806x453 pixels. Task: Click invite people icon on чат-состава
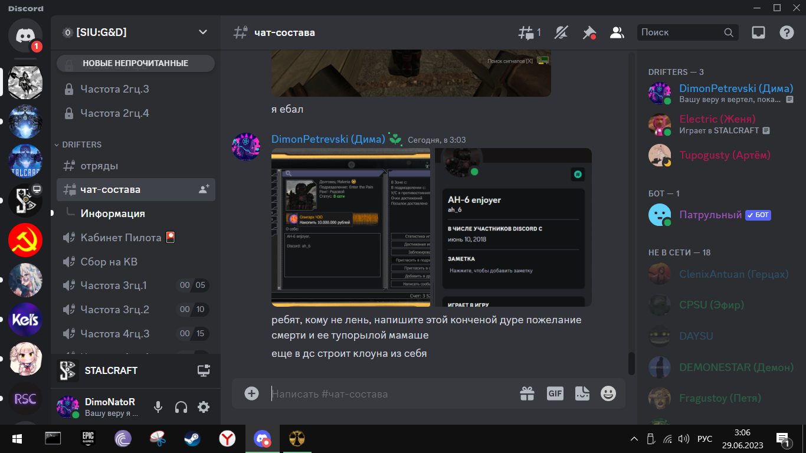click(x=204, y=189)
